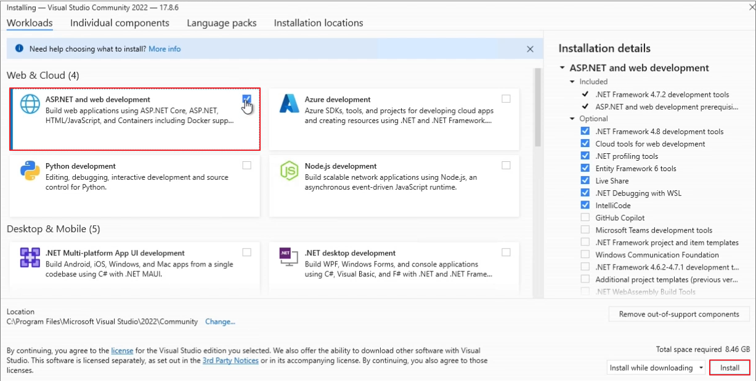Click the workloads list vertical scrollbar
The width and height of the screenshot is (756, 381).
tap(537, 108)
